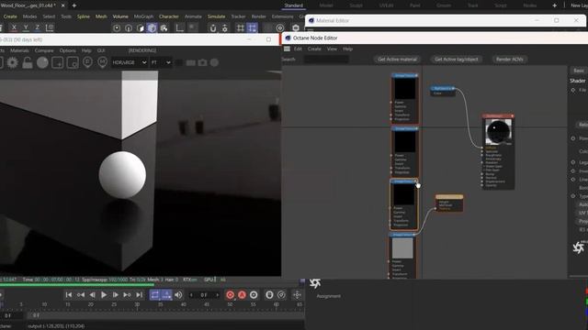
Task: Open the Create menu in Octane Node Editor
Action: [x=314, y=49]
